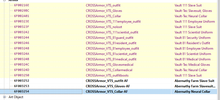Image resolution: width=220 pixels, height=100 pixels.
Task: Select FormID 6F00323F in the tree
Action: pos(22,27)
